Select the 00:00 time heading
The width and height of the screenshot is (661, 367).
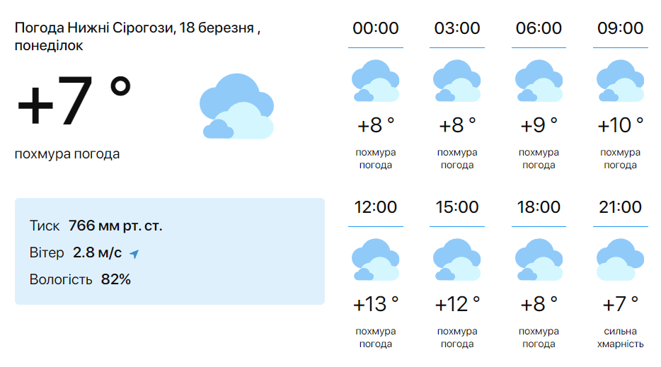376,28
